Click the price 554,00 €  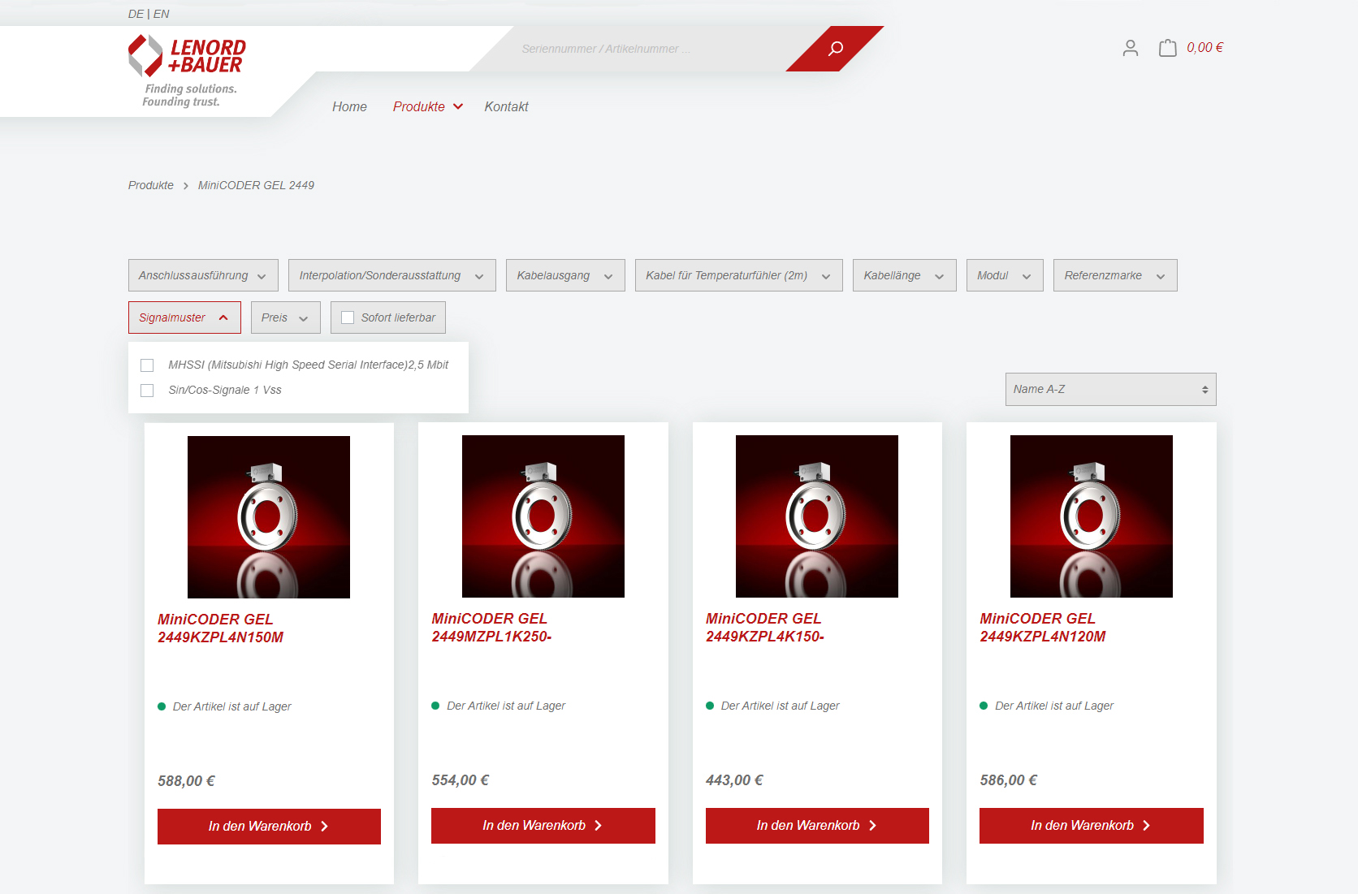click(x=461, y=780)
